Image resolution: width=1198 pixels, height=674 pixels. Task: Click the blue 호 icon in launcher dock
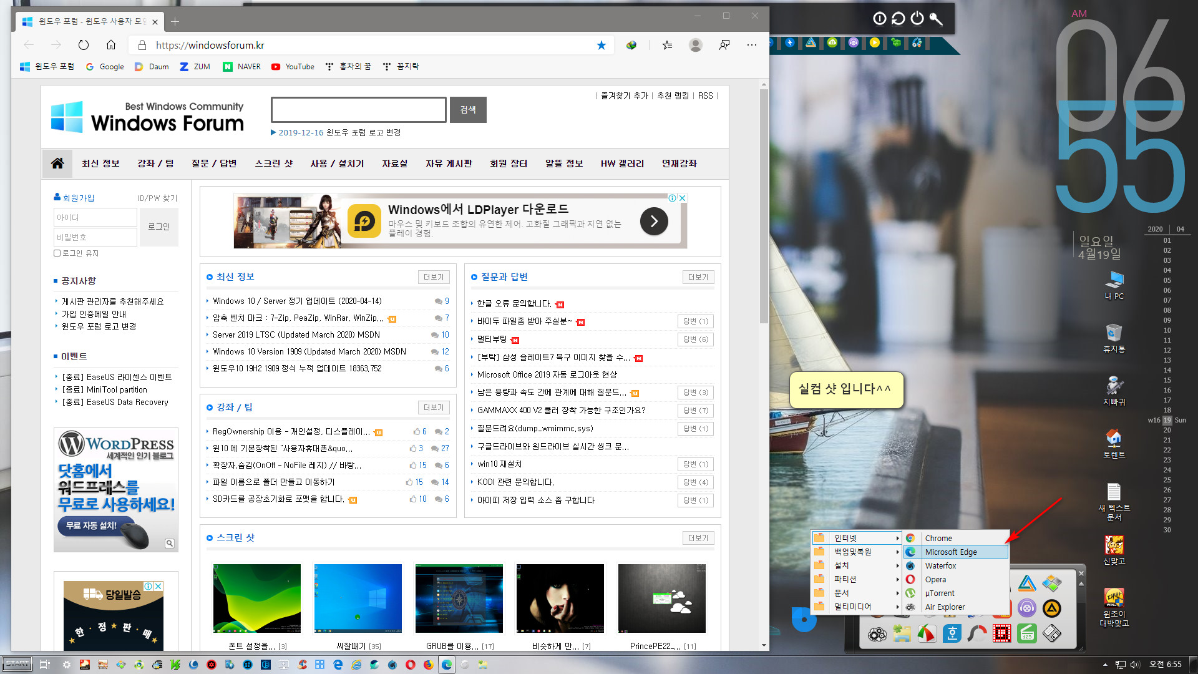pyautogui.click(x=952, y=634)
